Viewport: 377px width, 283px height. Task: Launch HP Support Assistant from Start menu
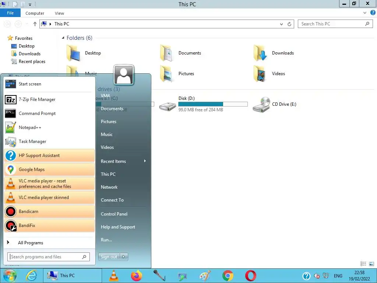[49, 156]
